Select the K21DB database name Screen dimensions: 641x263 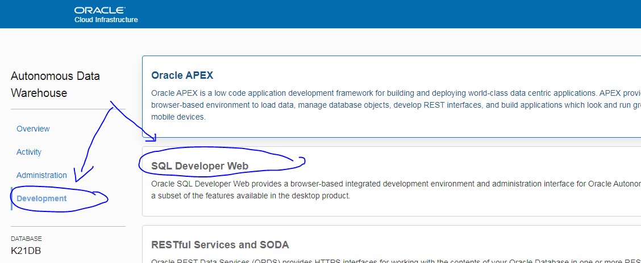point(26,251)
